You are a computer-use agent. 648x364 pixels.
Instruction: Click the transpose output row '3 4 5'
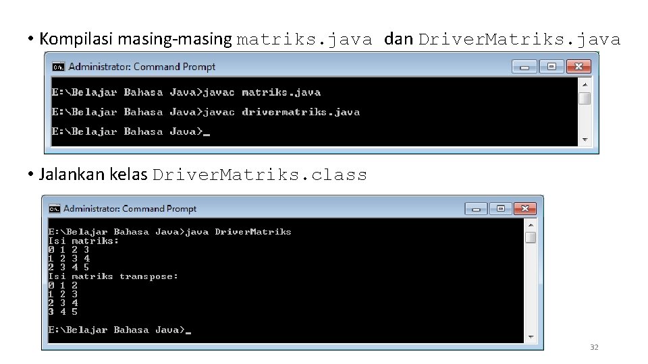click(63, 312)
